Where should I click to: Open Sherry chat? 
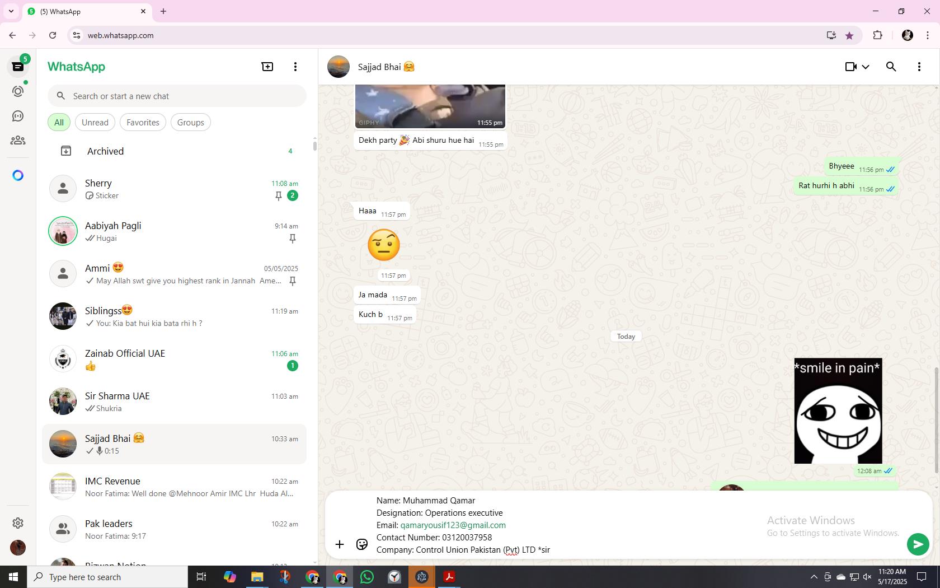[x=175, y=189]
